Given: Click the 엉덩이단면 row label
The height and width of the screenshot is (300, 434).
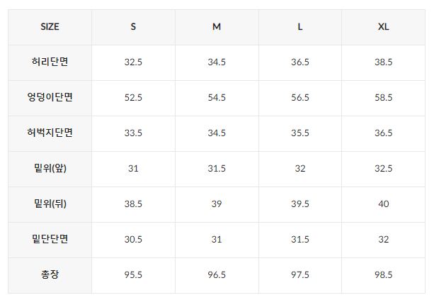Looking at the screenshot, I should pyautogui.click(x=50, y=97).
